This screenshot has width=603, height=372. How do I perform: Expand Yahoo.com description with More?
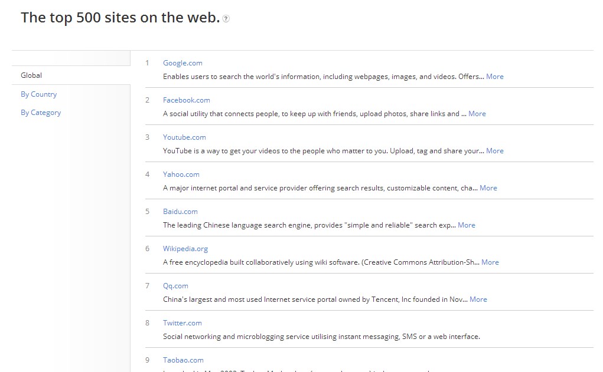pyautogui.click(x=488, y=188)
